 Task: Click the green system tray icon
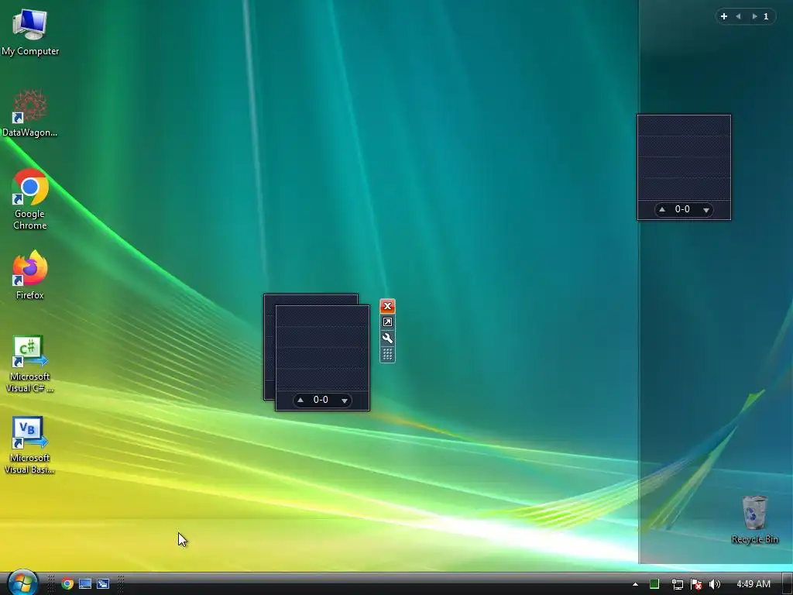[x=654, y=584]
